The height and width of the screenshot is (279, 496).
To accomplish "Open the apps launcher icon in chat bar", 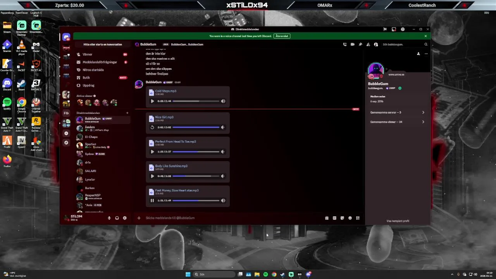I will click(358, 218).
